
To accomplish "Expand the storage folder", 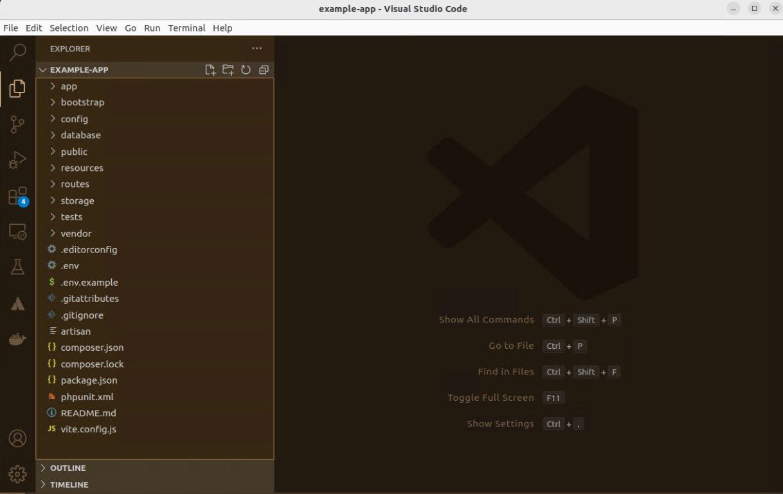I will coord(155,200).
